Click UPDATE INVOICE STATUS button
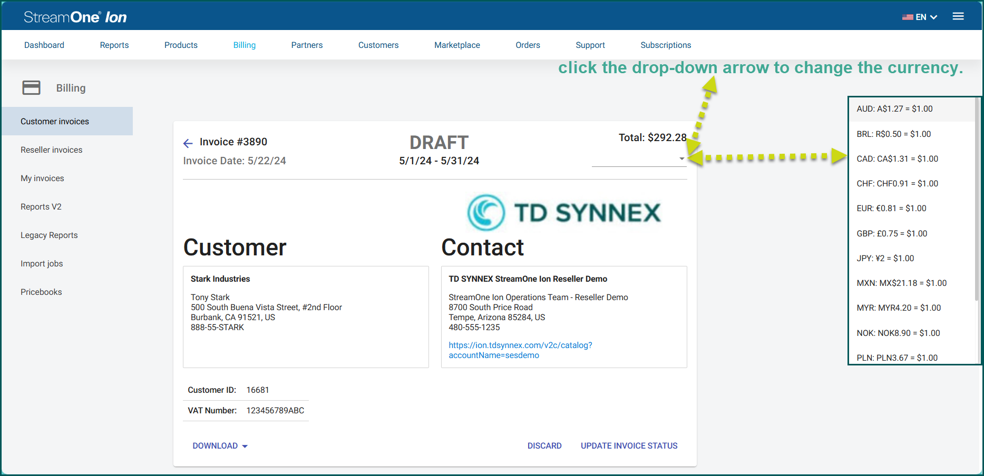 [629, 446]
